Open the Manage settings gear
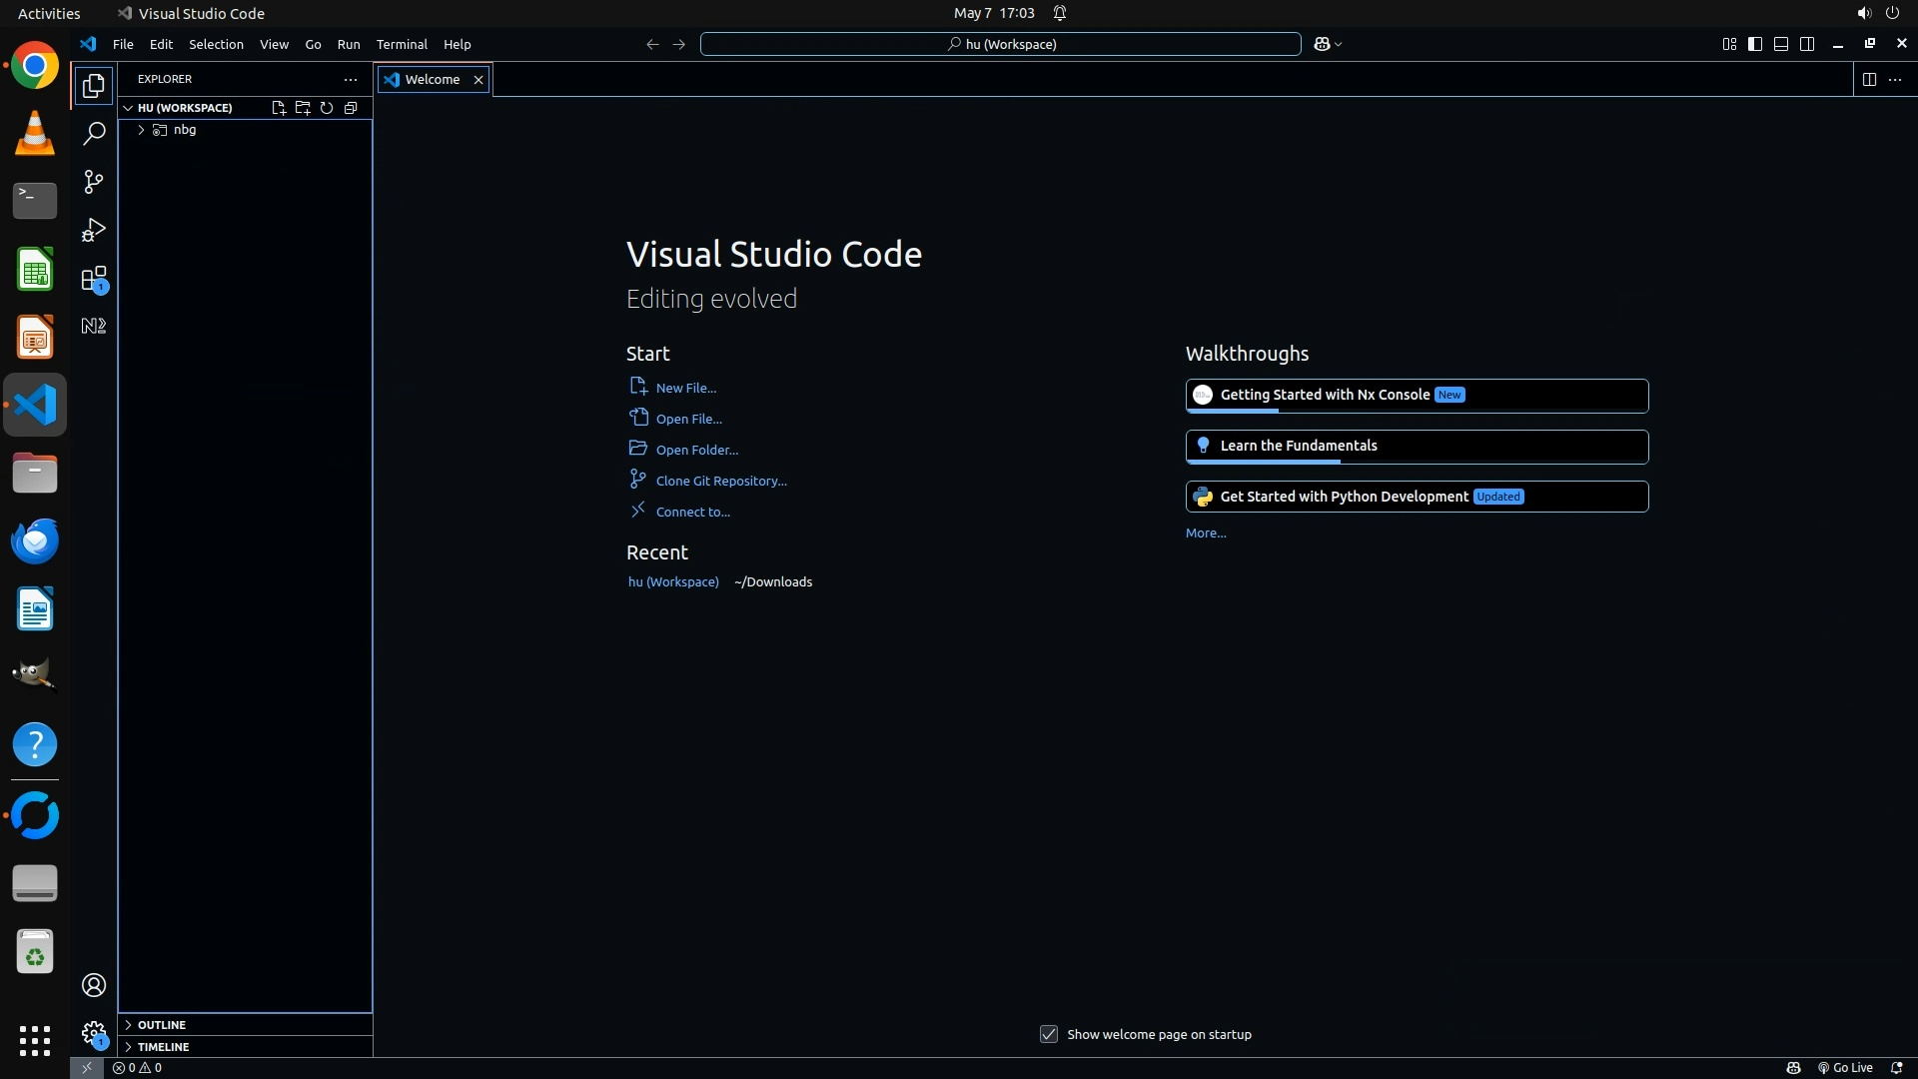The height and width of the screenshot is (1079, 1918). (94, 1033)
